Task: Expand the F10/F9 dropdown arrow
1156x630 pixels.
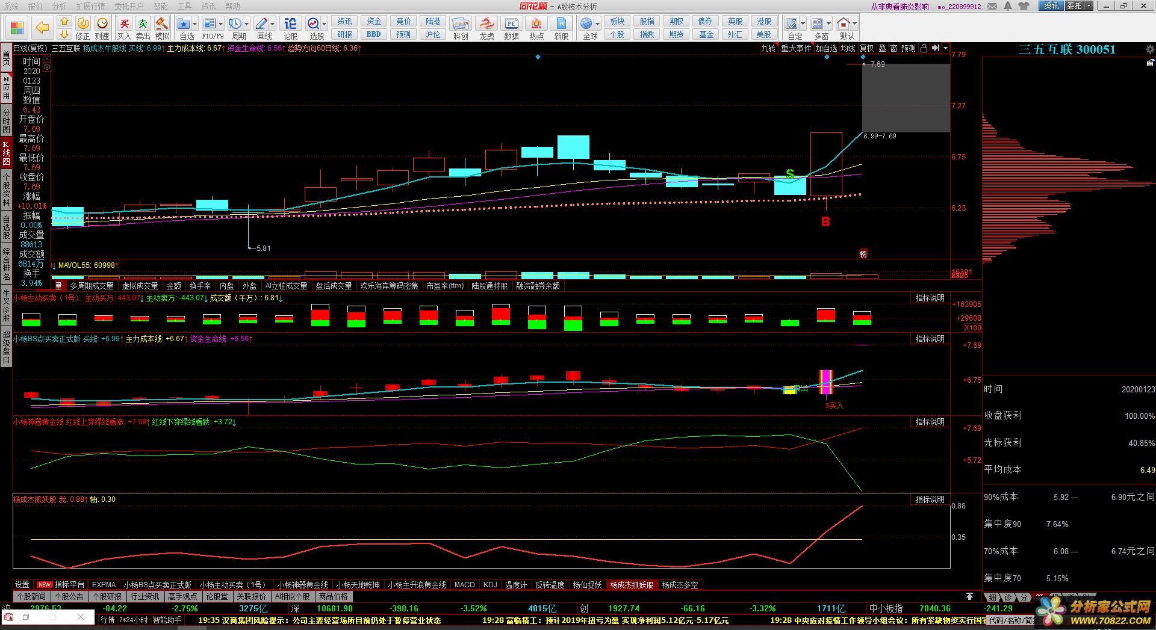Action: [220, 24]
